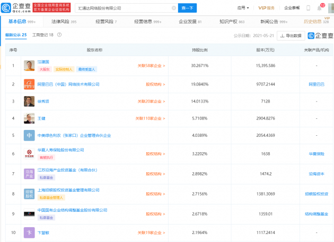Open 汪建国's avatar photo
The width and height of the screenshot is (334, 242).
29,66
